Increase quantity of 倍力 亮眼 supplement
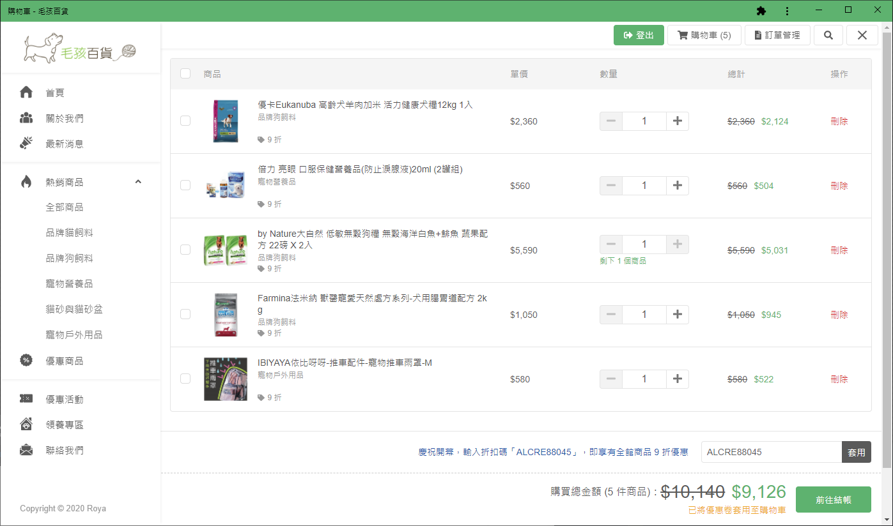The height and width of the screenshot is (526, 893). point(678,186)
